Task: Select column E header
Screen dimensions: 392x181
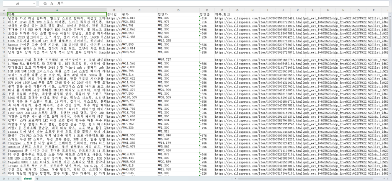Action: (207, 10)
